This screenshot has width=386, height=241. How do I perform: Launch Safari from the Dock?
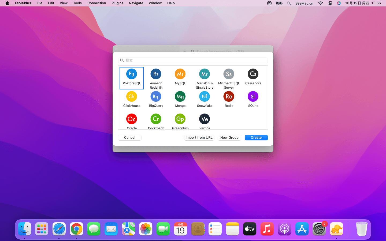pos(59,229)
